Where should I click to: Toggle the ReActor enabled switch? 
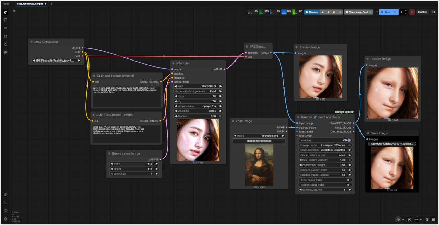(349, 140)
